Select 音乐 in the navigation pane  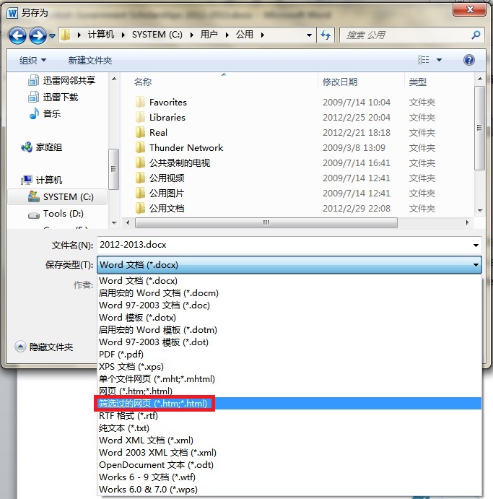point(45,113)
